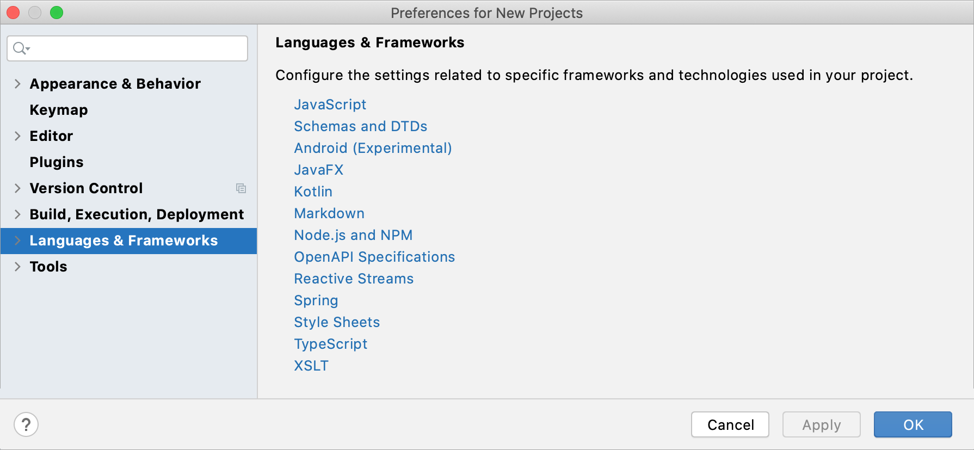Click the search magnifier icon
The width and height of the screenshot is (974, 450).
click(x=17, y=48)
